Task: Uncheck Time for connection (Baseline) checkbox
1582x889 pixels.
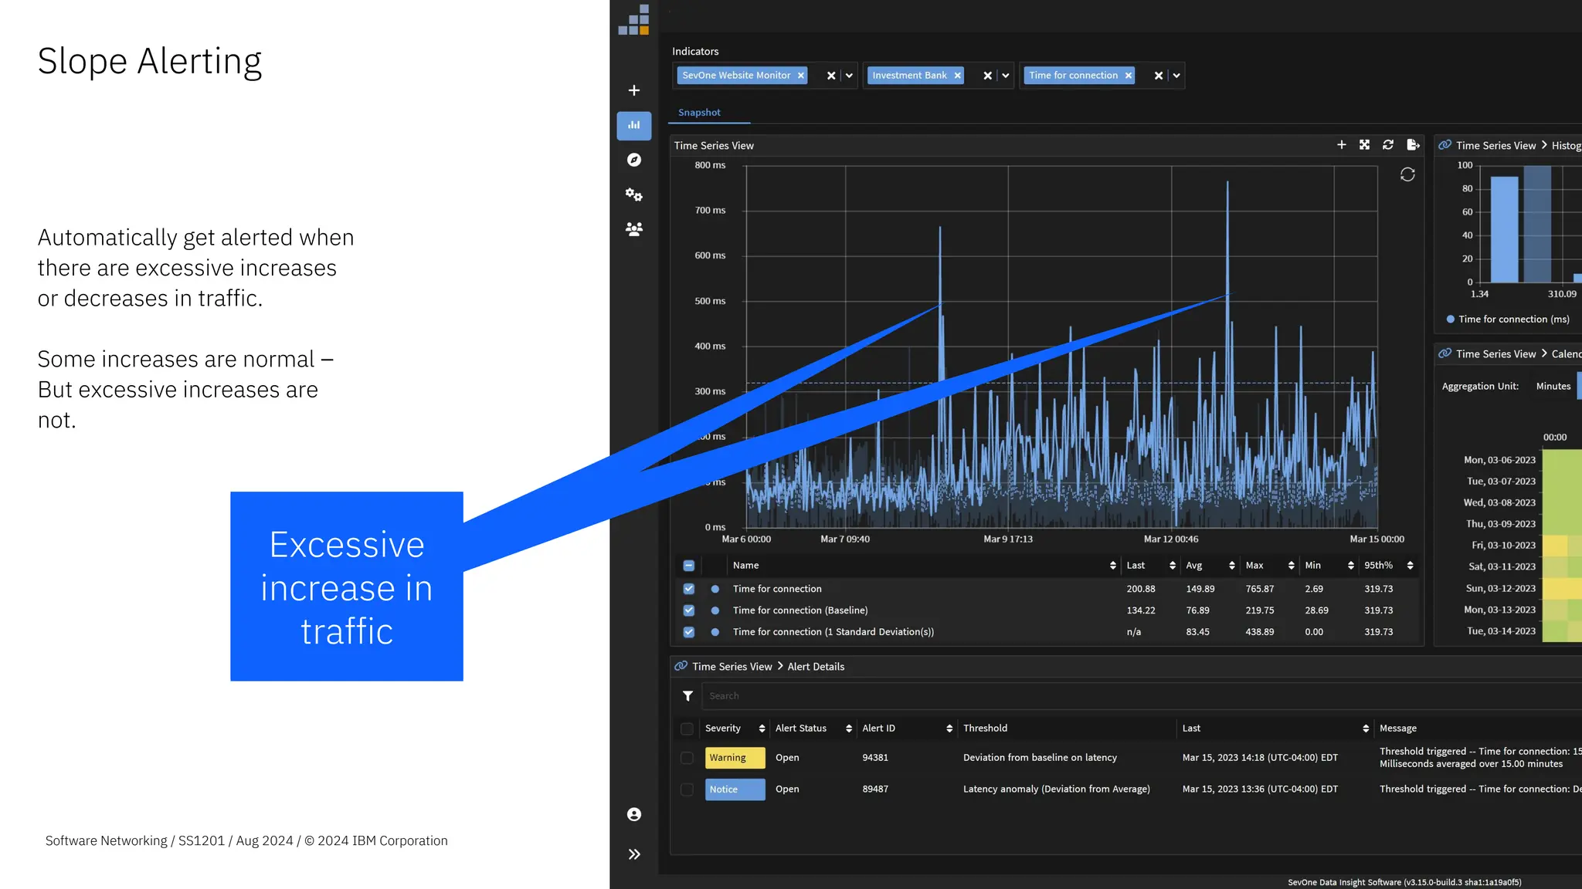Action: click(x=688, y=610)
